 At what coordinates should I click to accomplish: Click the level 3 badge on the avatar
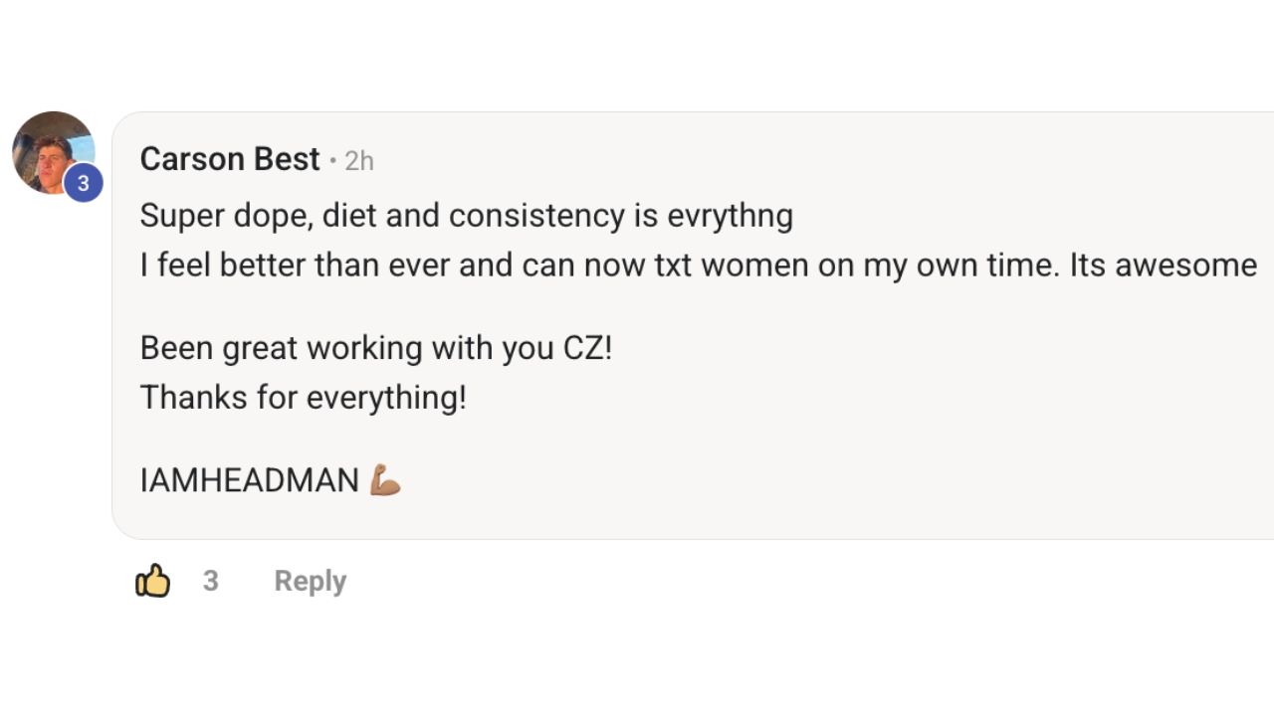coord(84,183)
